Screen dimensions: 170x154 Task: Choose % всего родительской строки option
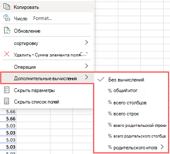[131, 125]
